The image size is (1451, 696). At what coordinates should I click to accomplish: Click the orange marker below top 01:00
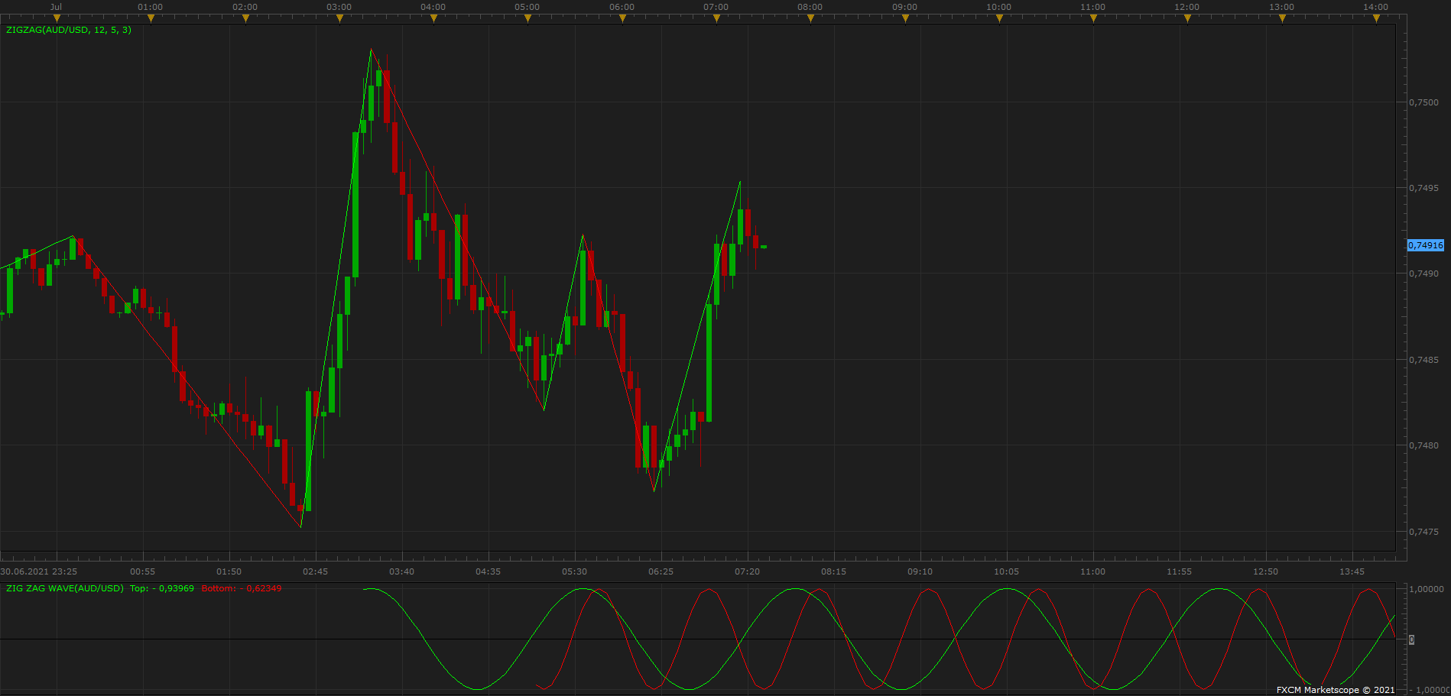pyautogui.click(x=151, y=18)
